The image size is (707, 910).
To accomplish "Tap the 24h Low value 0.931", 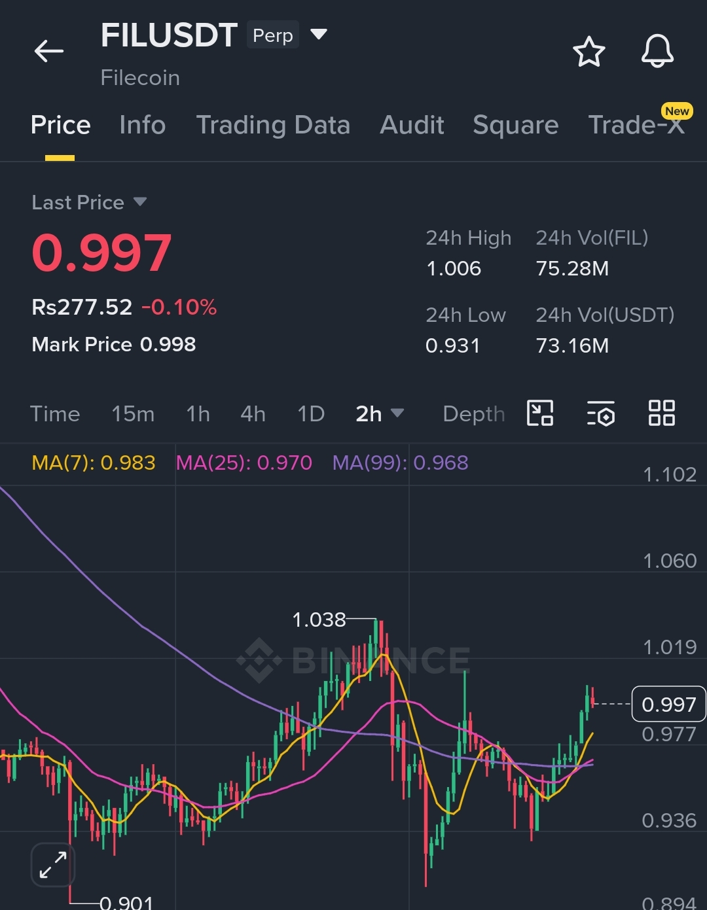I will tap(453, 345).
